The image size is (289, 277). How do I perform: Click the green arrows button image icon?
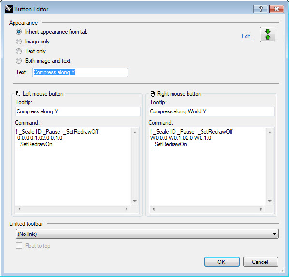point(268,34)
